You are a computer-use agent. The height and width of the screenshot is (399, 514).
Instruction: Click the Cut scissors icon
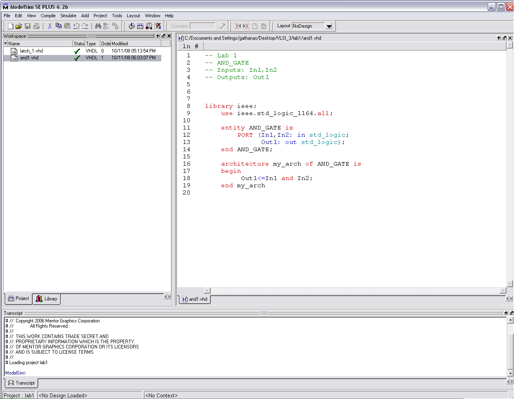click(x=50, y=26)
